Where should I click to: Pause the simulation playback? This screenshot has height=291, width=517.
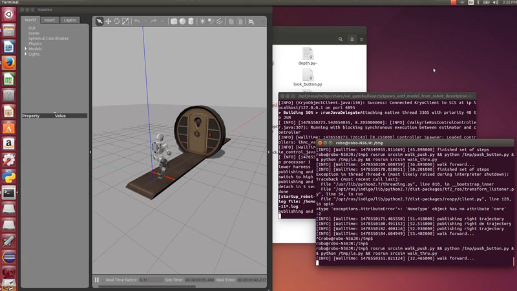(97, 280)
